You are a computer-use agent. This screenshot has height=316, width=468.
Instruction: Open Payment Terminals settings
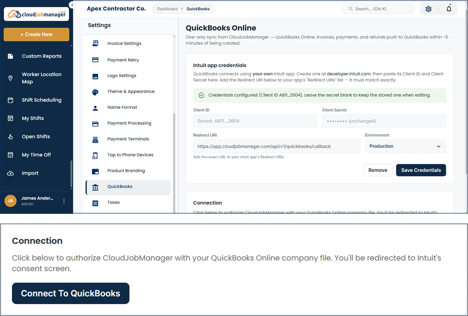point(128,139)
